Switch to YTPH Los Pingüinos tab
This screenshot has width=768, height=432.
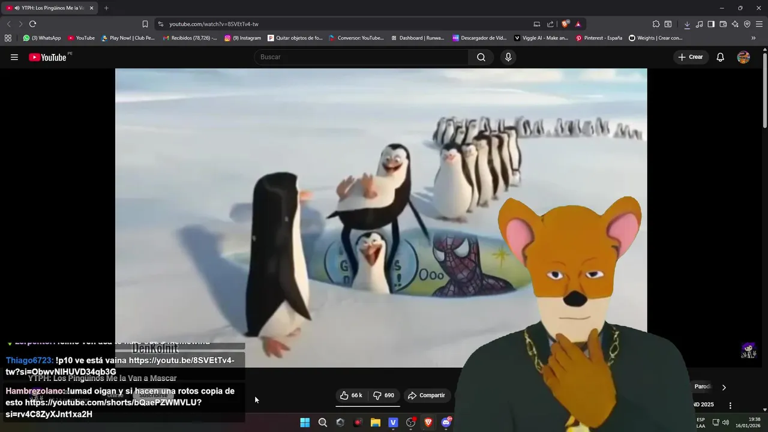[x=48, y=8]
